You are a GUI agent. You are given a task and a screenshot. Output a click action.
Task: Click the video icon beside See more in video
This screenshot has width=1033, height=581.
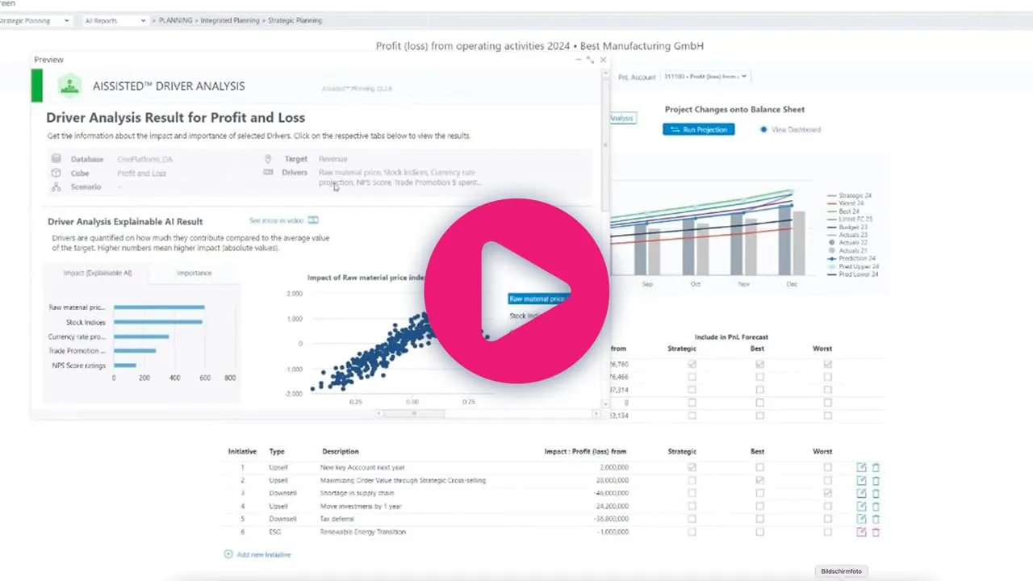pyautogui.click(x=313, y=220)
